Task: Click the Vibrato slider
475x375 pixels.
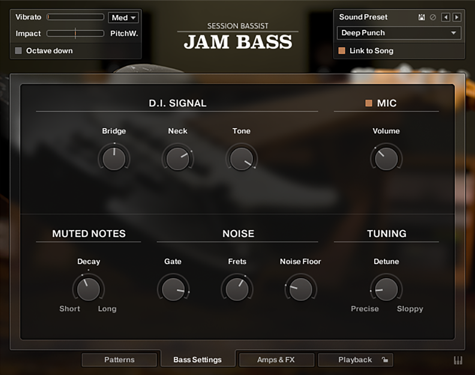Action: click(75, 17)
